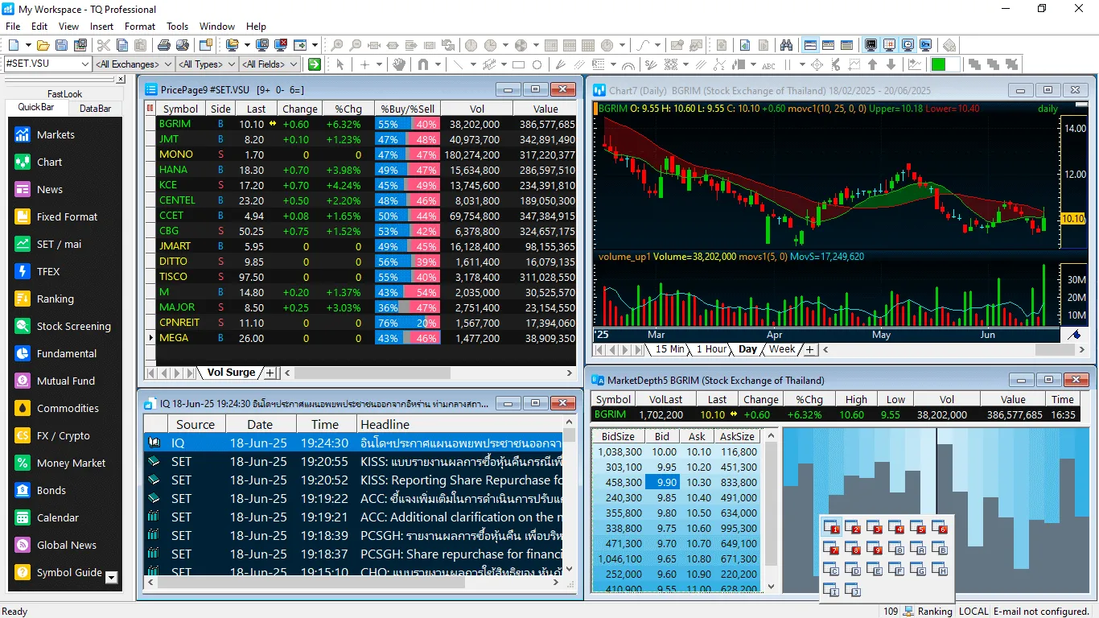1099x618 pixels.
Task: Toggle the arrow pointer selection tool
Action: click(x=340, y=64)
